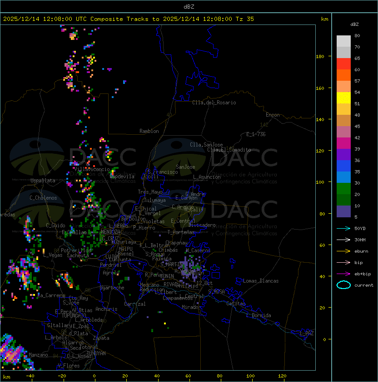Click the E_1-736 map label
This screenshot has width=378, height=382.
click(x=256, y=134)
